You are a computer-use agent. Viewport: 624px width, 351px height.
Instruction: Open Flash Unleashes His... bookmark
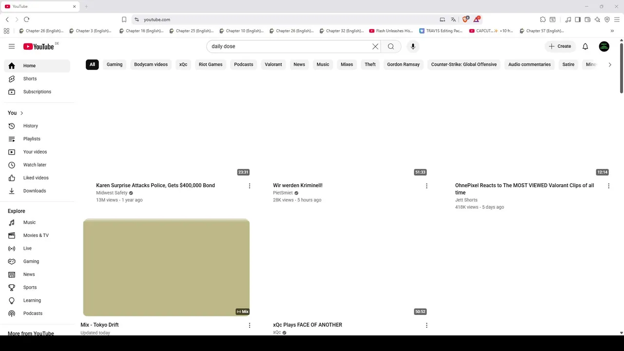[x=391, y=31]
